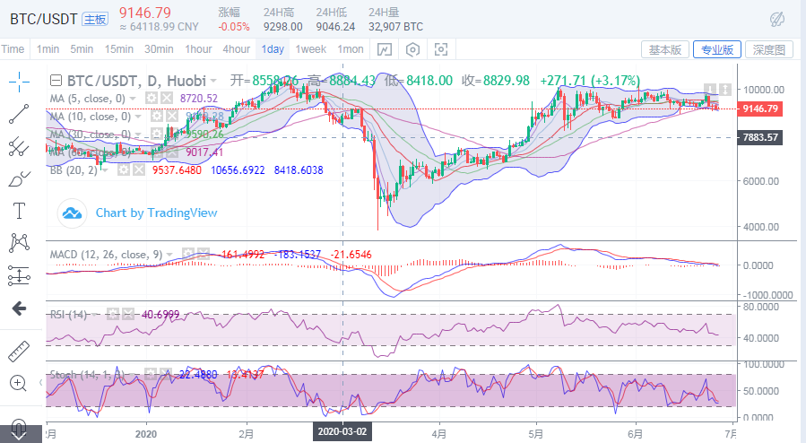Image resolution: width=806 pixels, height=443 pixels.
Task: Take a chart screenshot with capture icon
Action: (440, 49)
